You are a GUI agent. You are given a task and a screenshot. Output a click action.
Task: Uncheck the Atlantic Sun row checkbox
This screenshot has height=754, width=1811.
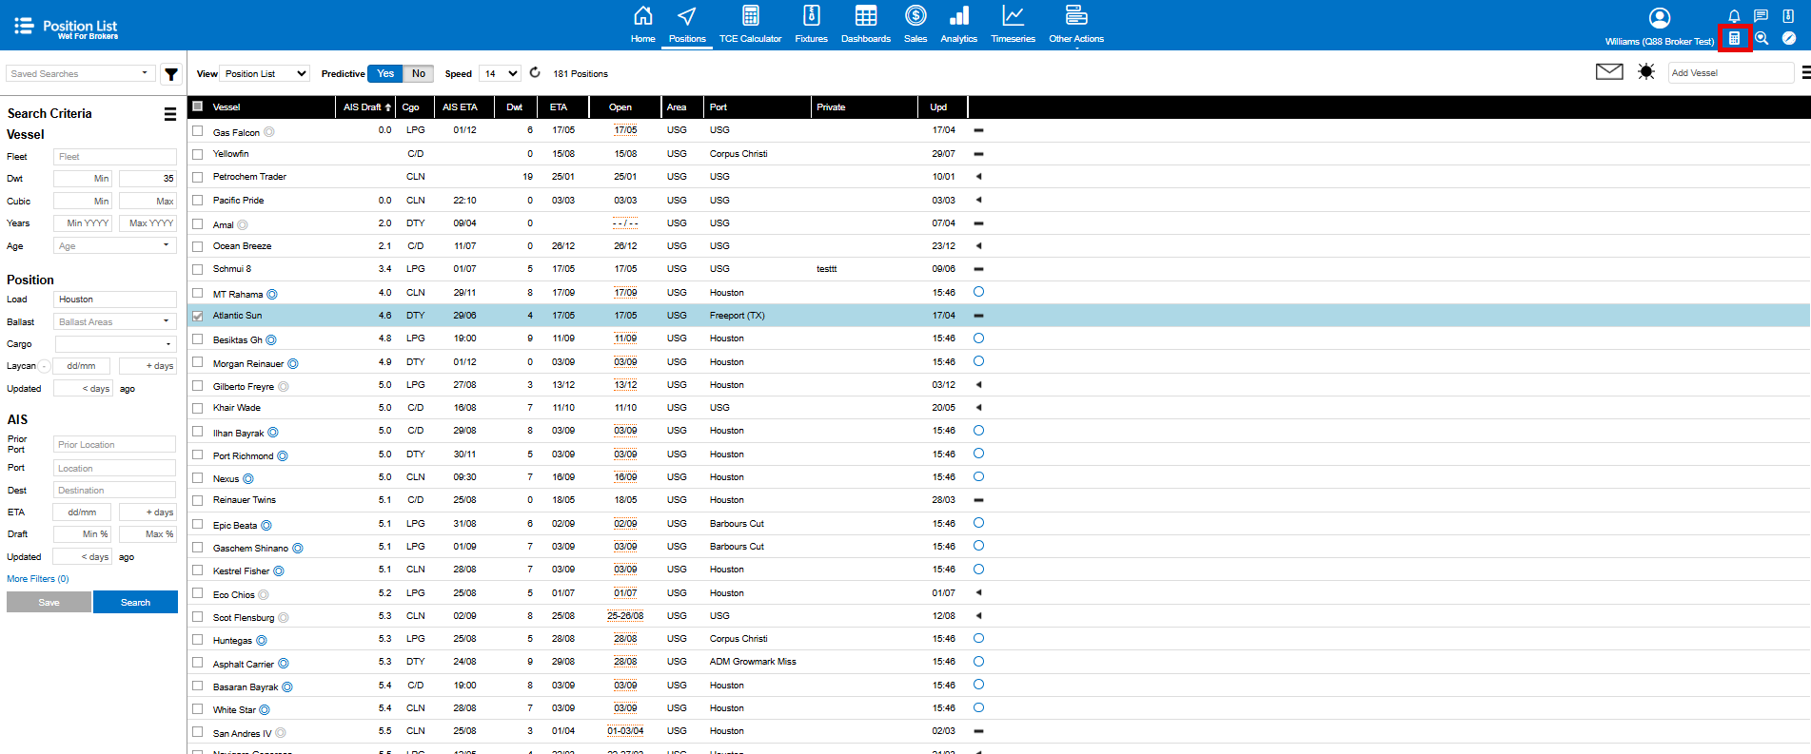pos(198,316)
